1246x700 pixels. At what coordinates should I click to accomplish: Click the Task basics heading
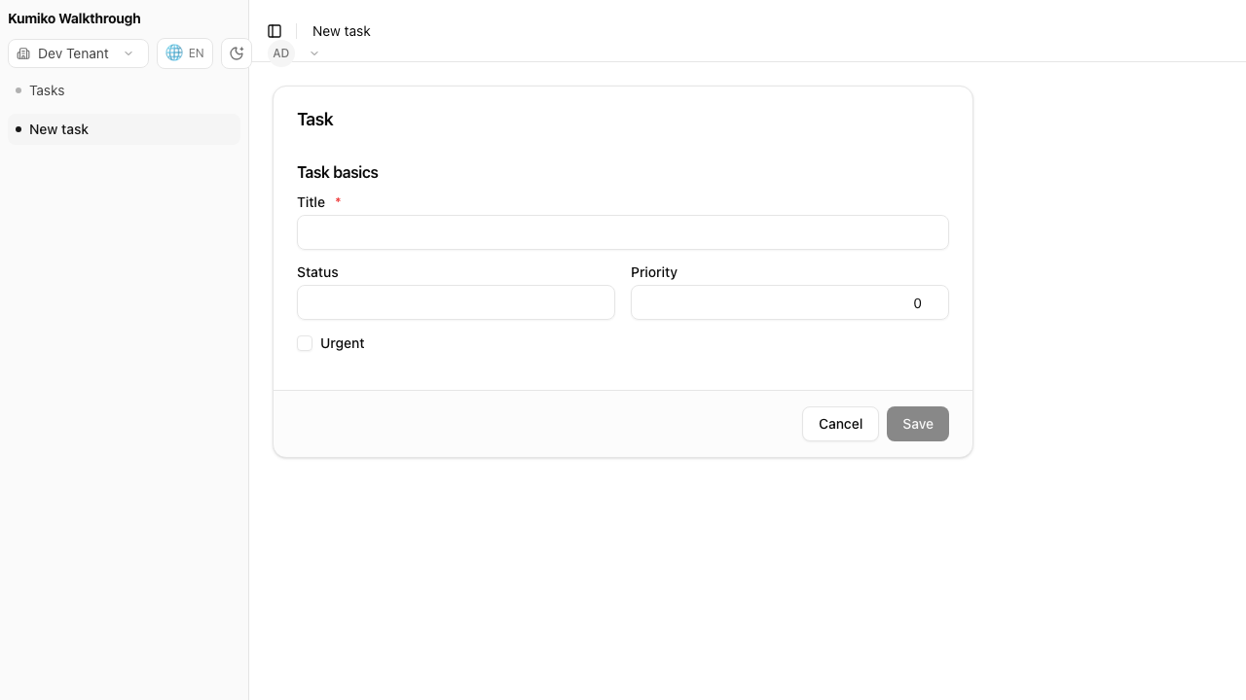(338, 172)
